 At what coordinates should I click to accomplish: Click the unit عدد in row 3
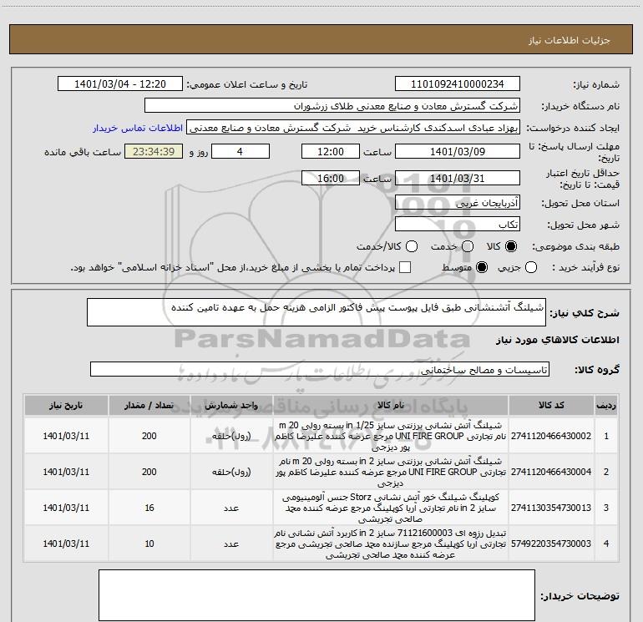(x=231, y=508)
